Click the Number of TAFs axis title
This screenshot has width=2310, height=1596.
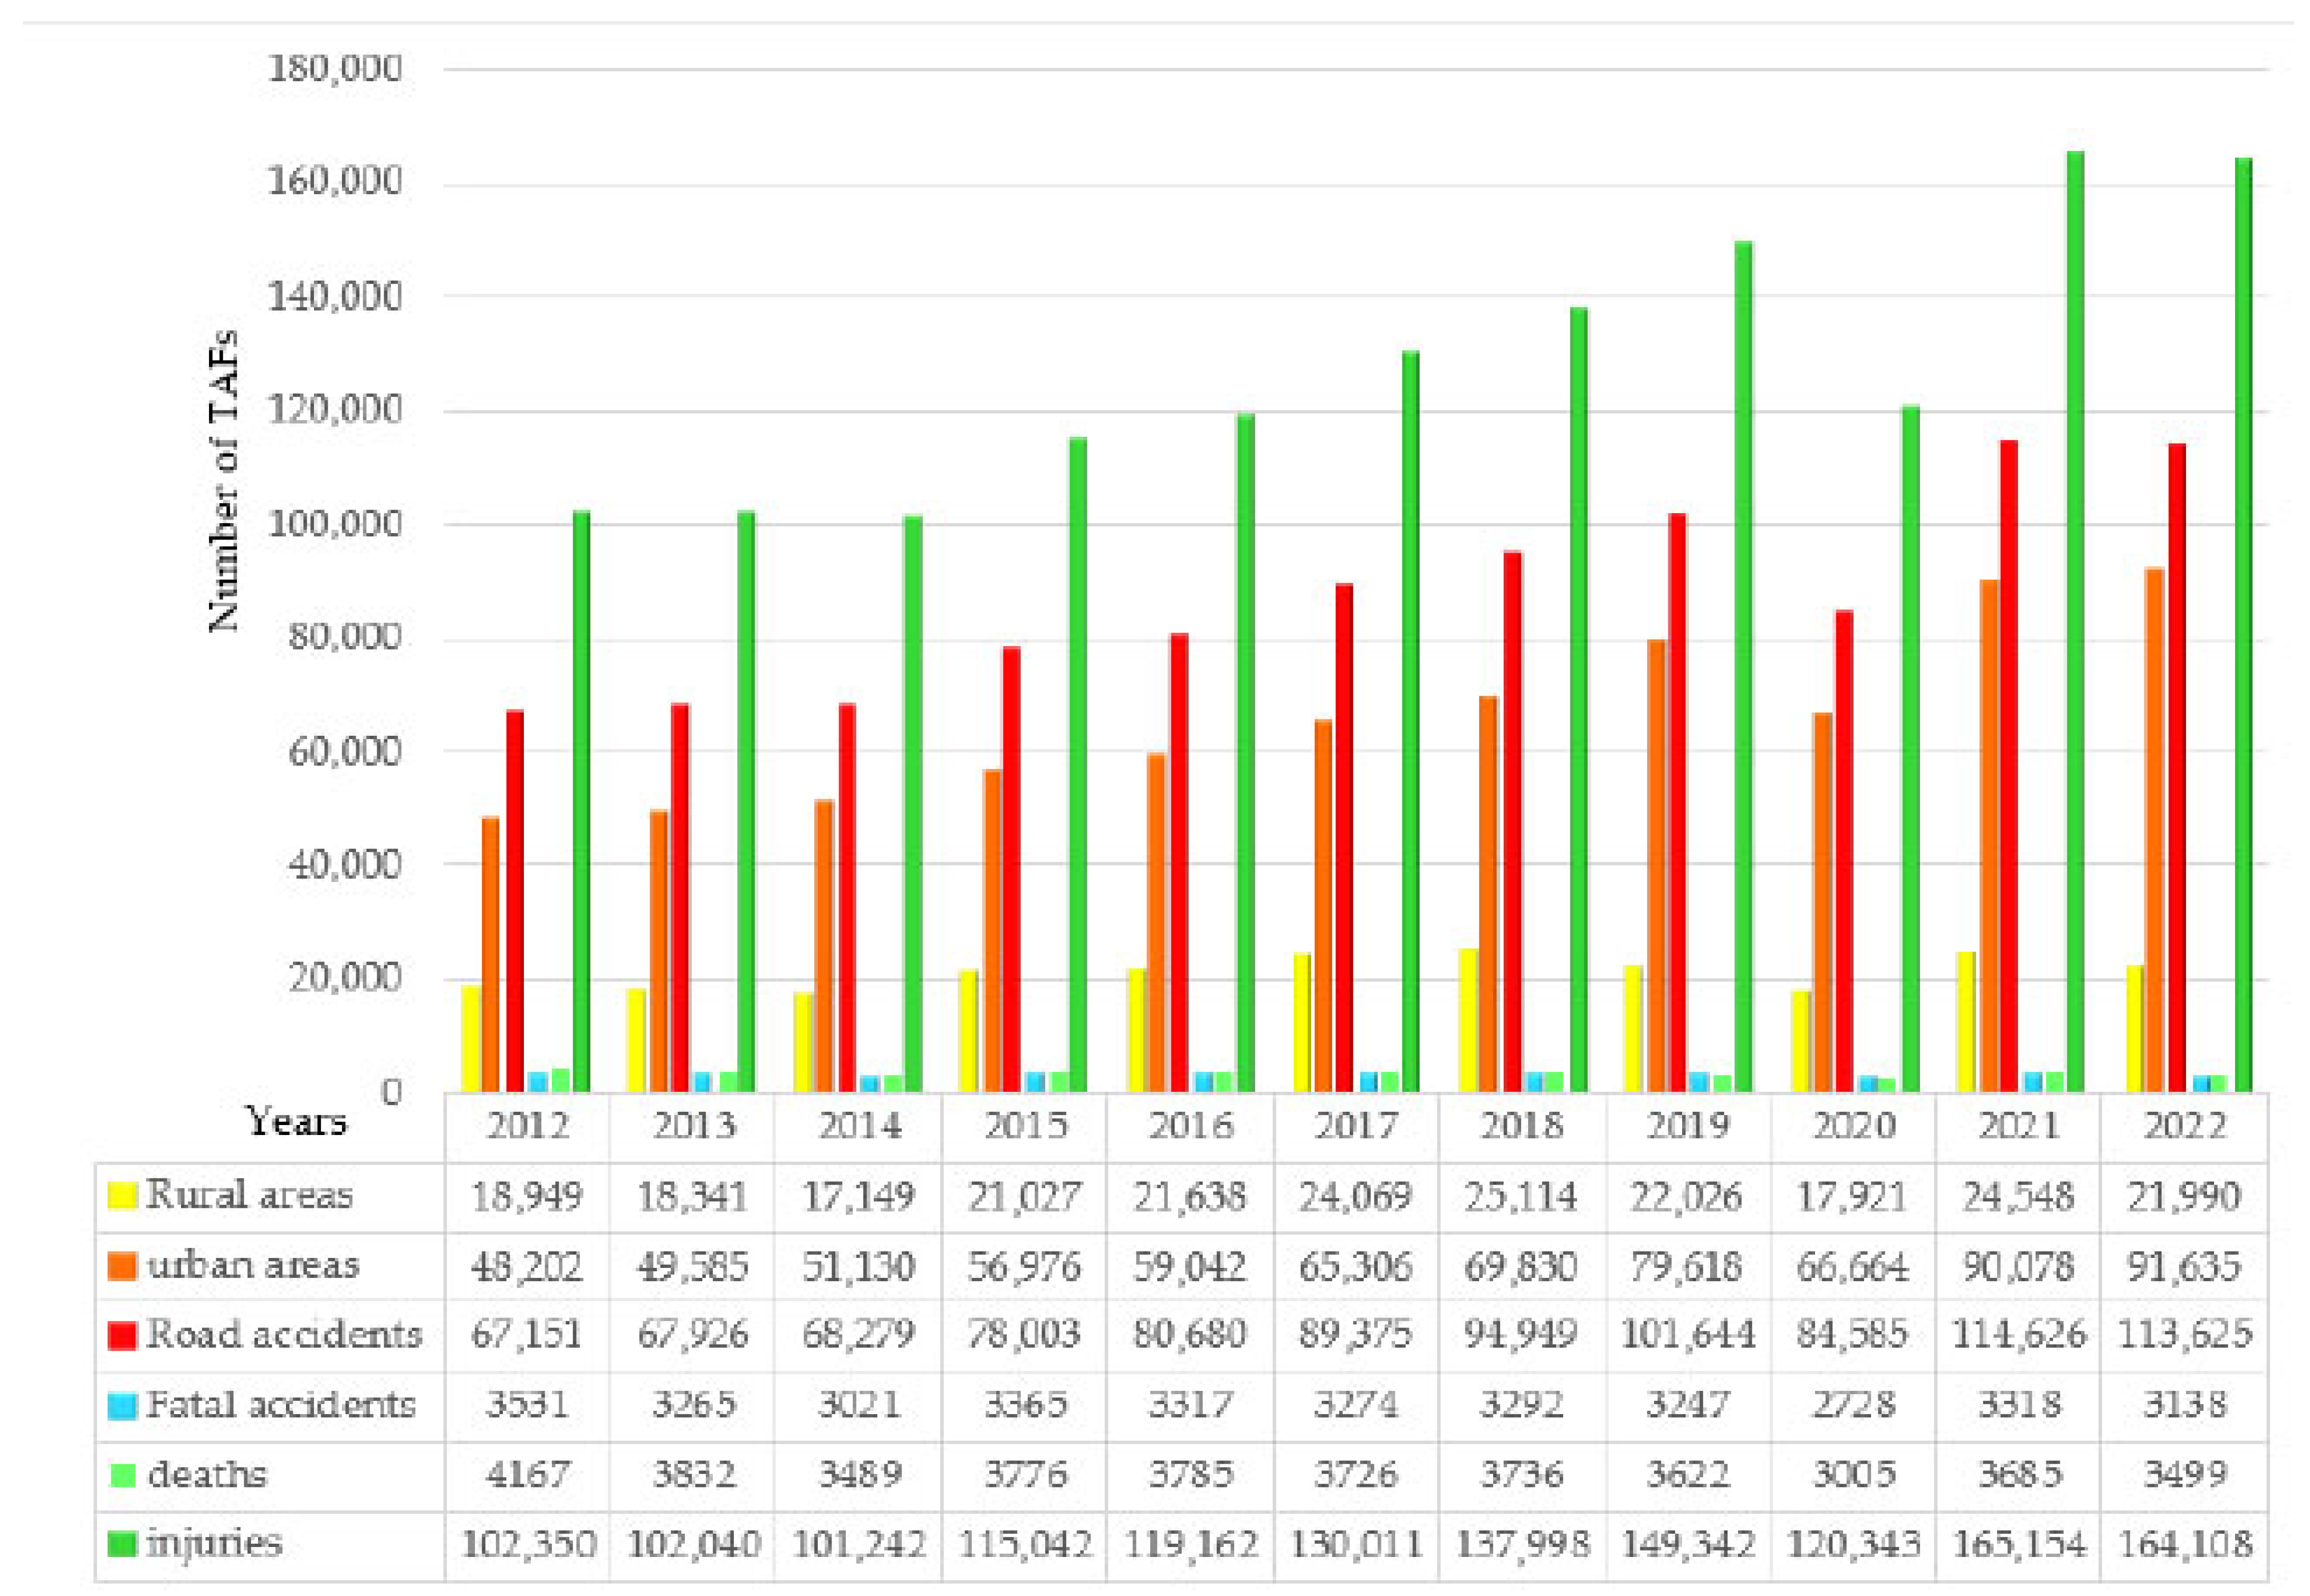tap(224, 480)
